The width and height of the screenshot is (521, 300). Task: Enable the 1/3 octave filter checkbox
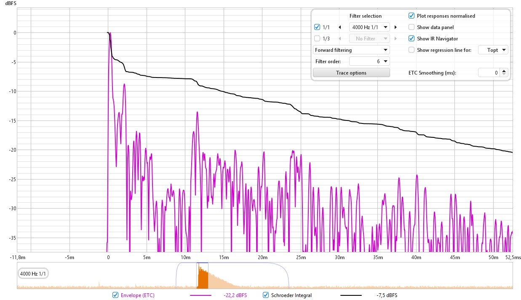click(x=317, y=39)
